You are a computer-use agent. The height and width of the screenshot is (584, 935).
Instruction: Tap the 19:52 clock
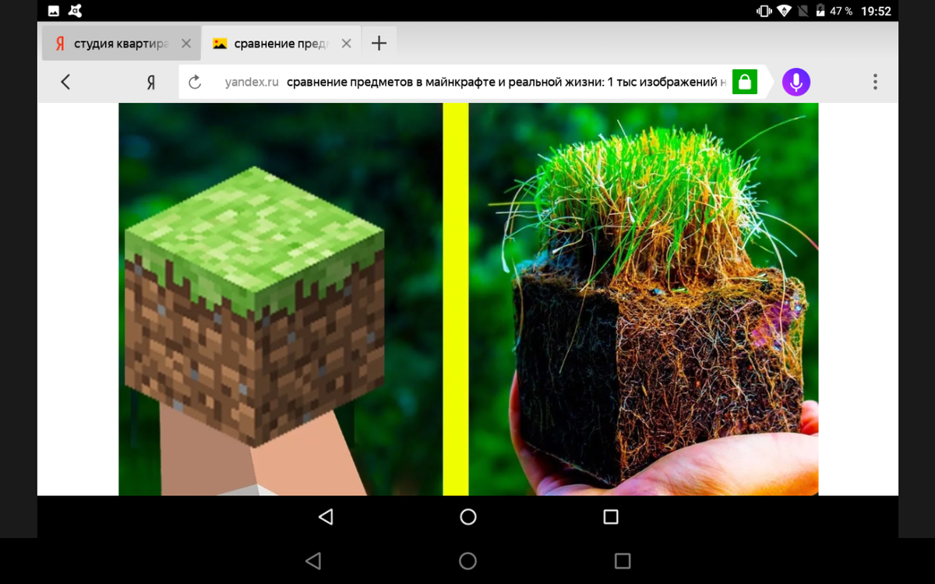877,11
